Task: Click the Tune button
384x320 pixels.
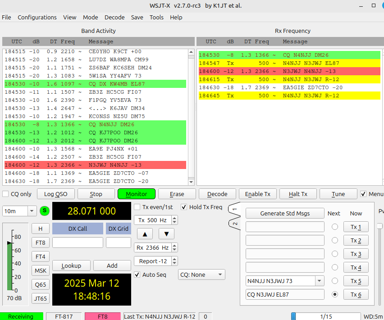Action: point(338,194)
